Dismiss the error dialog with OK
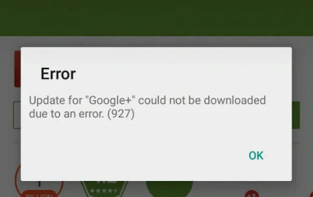 (x=256, y=155)
